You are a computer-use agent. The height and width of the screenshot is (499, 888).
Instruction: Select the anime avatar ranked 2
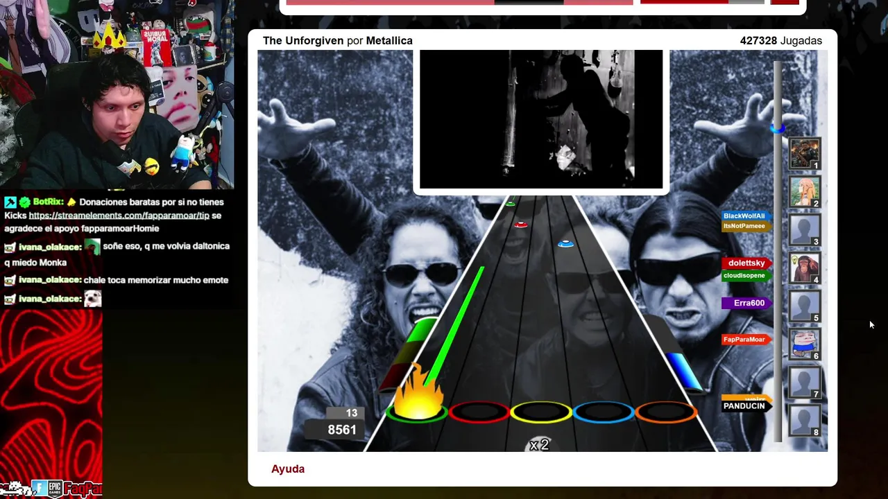805,191
